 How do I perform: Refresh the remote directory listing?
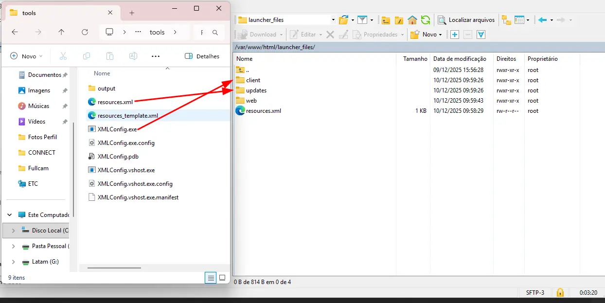click(426, 20)
